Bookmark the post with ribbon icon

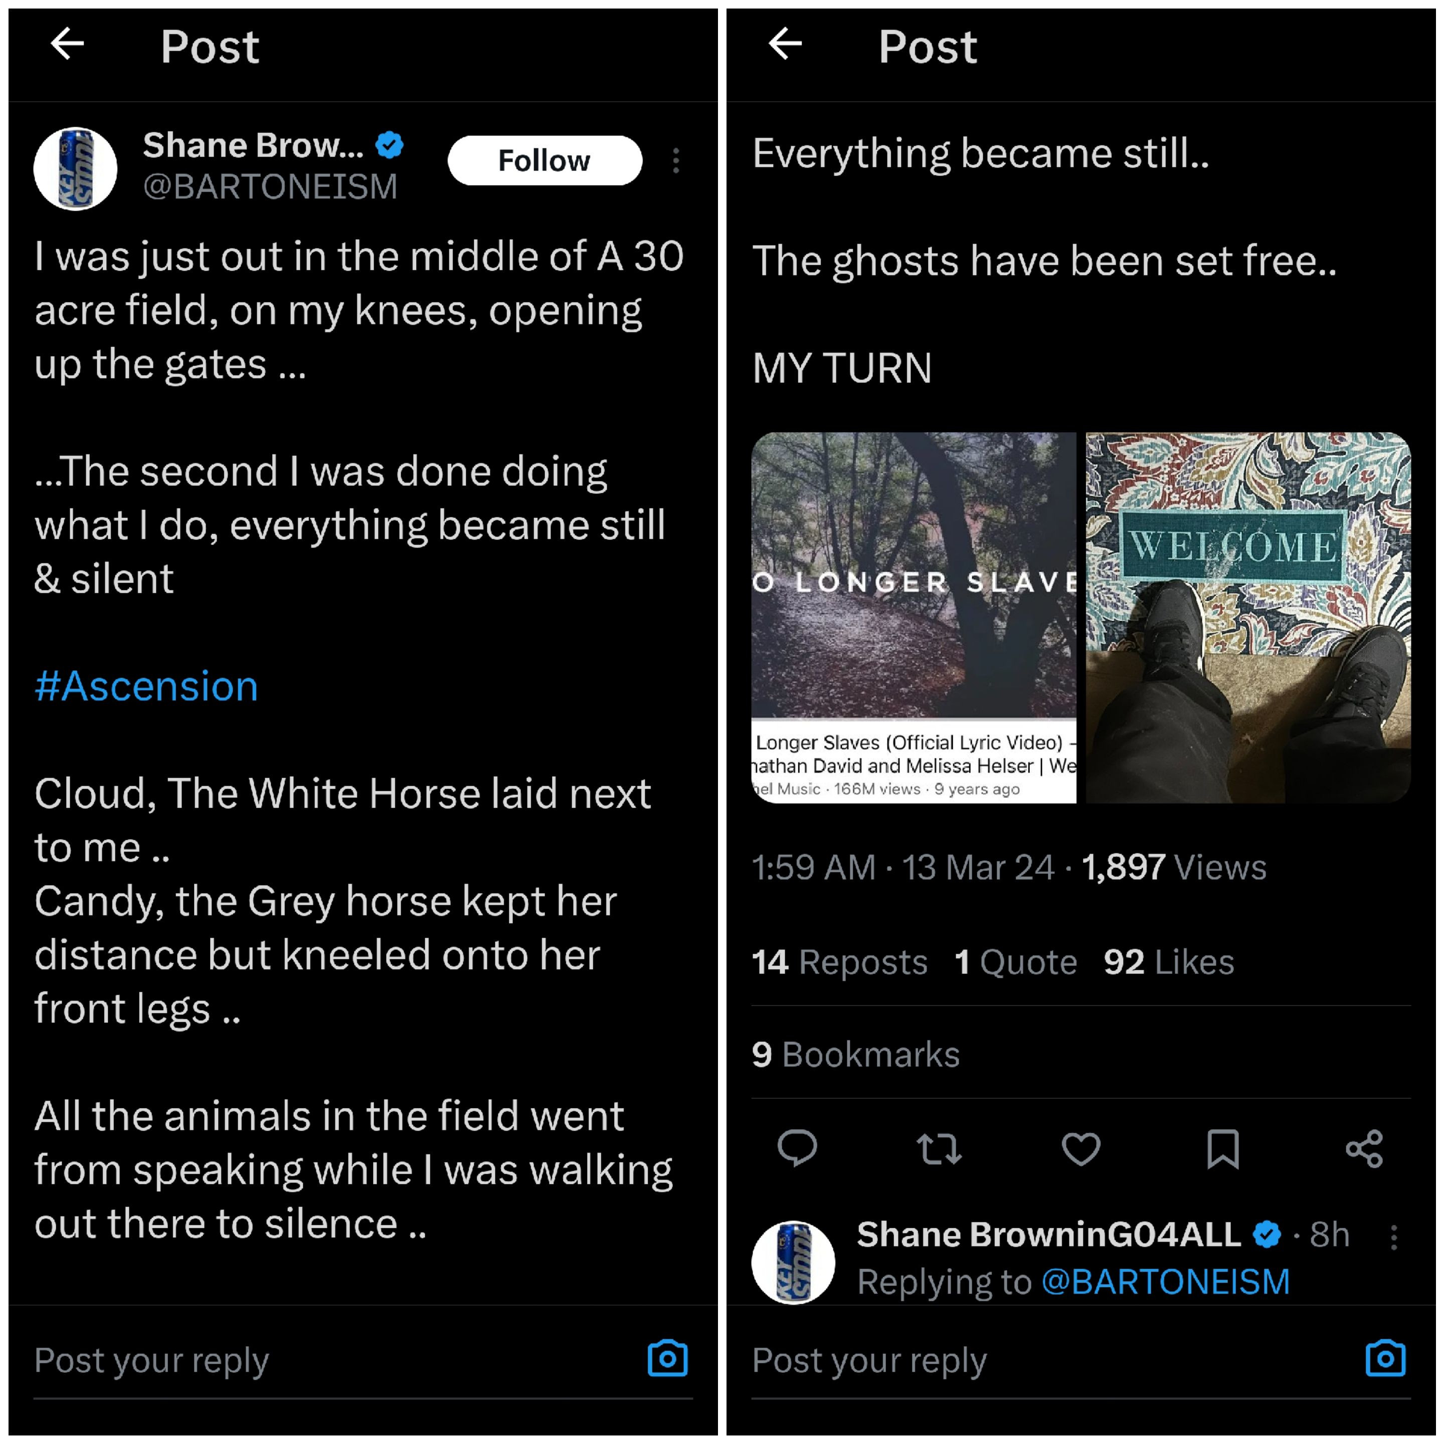[1223, 1149]
